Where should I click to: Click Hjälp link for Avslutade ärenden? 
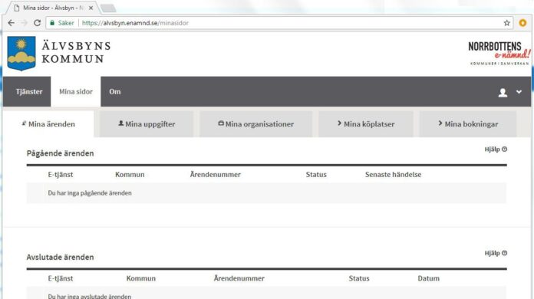click(x=496, y=253)
